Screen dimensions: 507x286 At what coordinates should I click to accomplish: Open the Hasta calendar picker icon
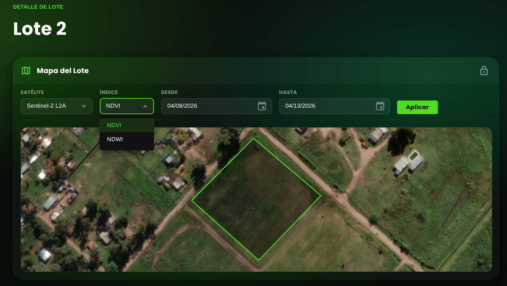(380, 106)
